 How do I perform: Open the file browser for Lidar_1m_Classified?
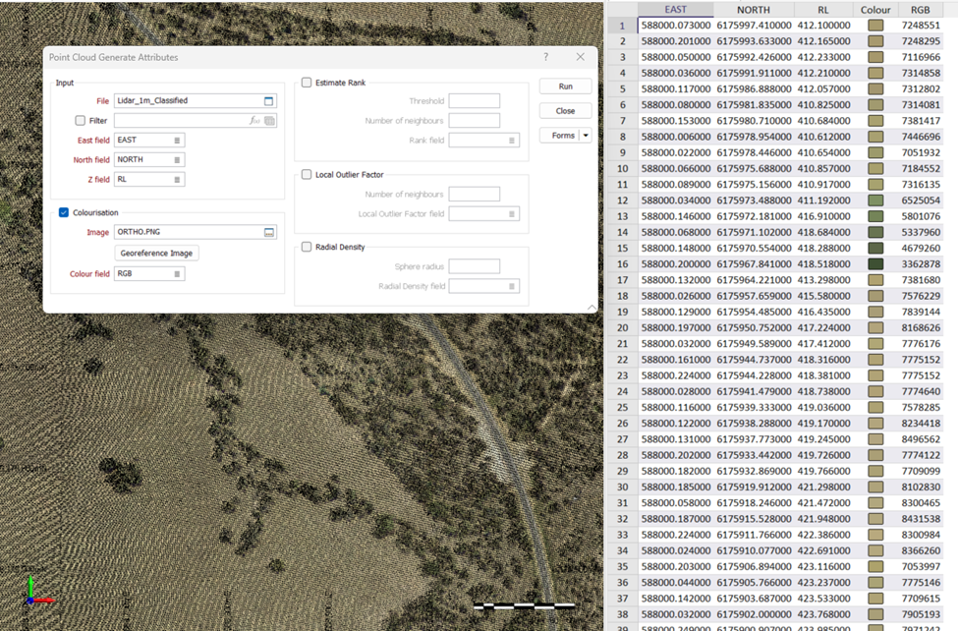(268, 101)
